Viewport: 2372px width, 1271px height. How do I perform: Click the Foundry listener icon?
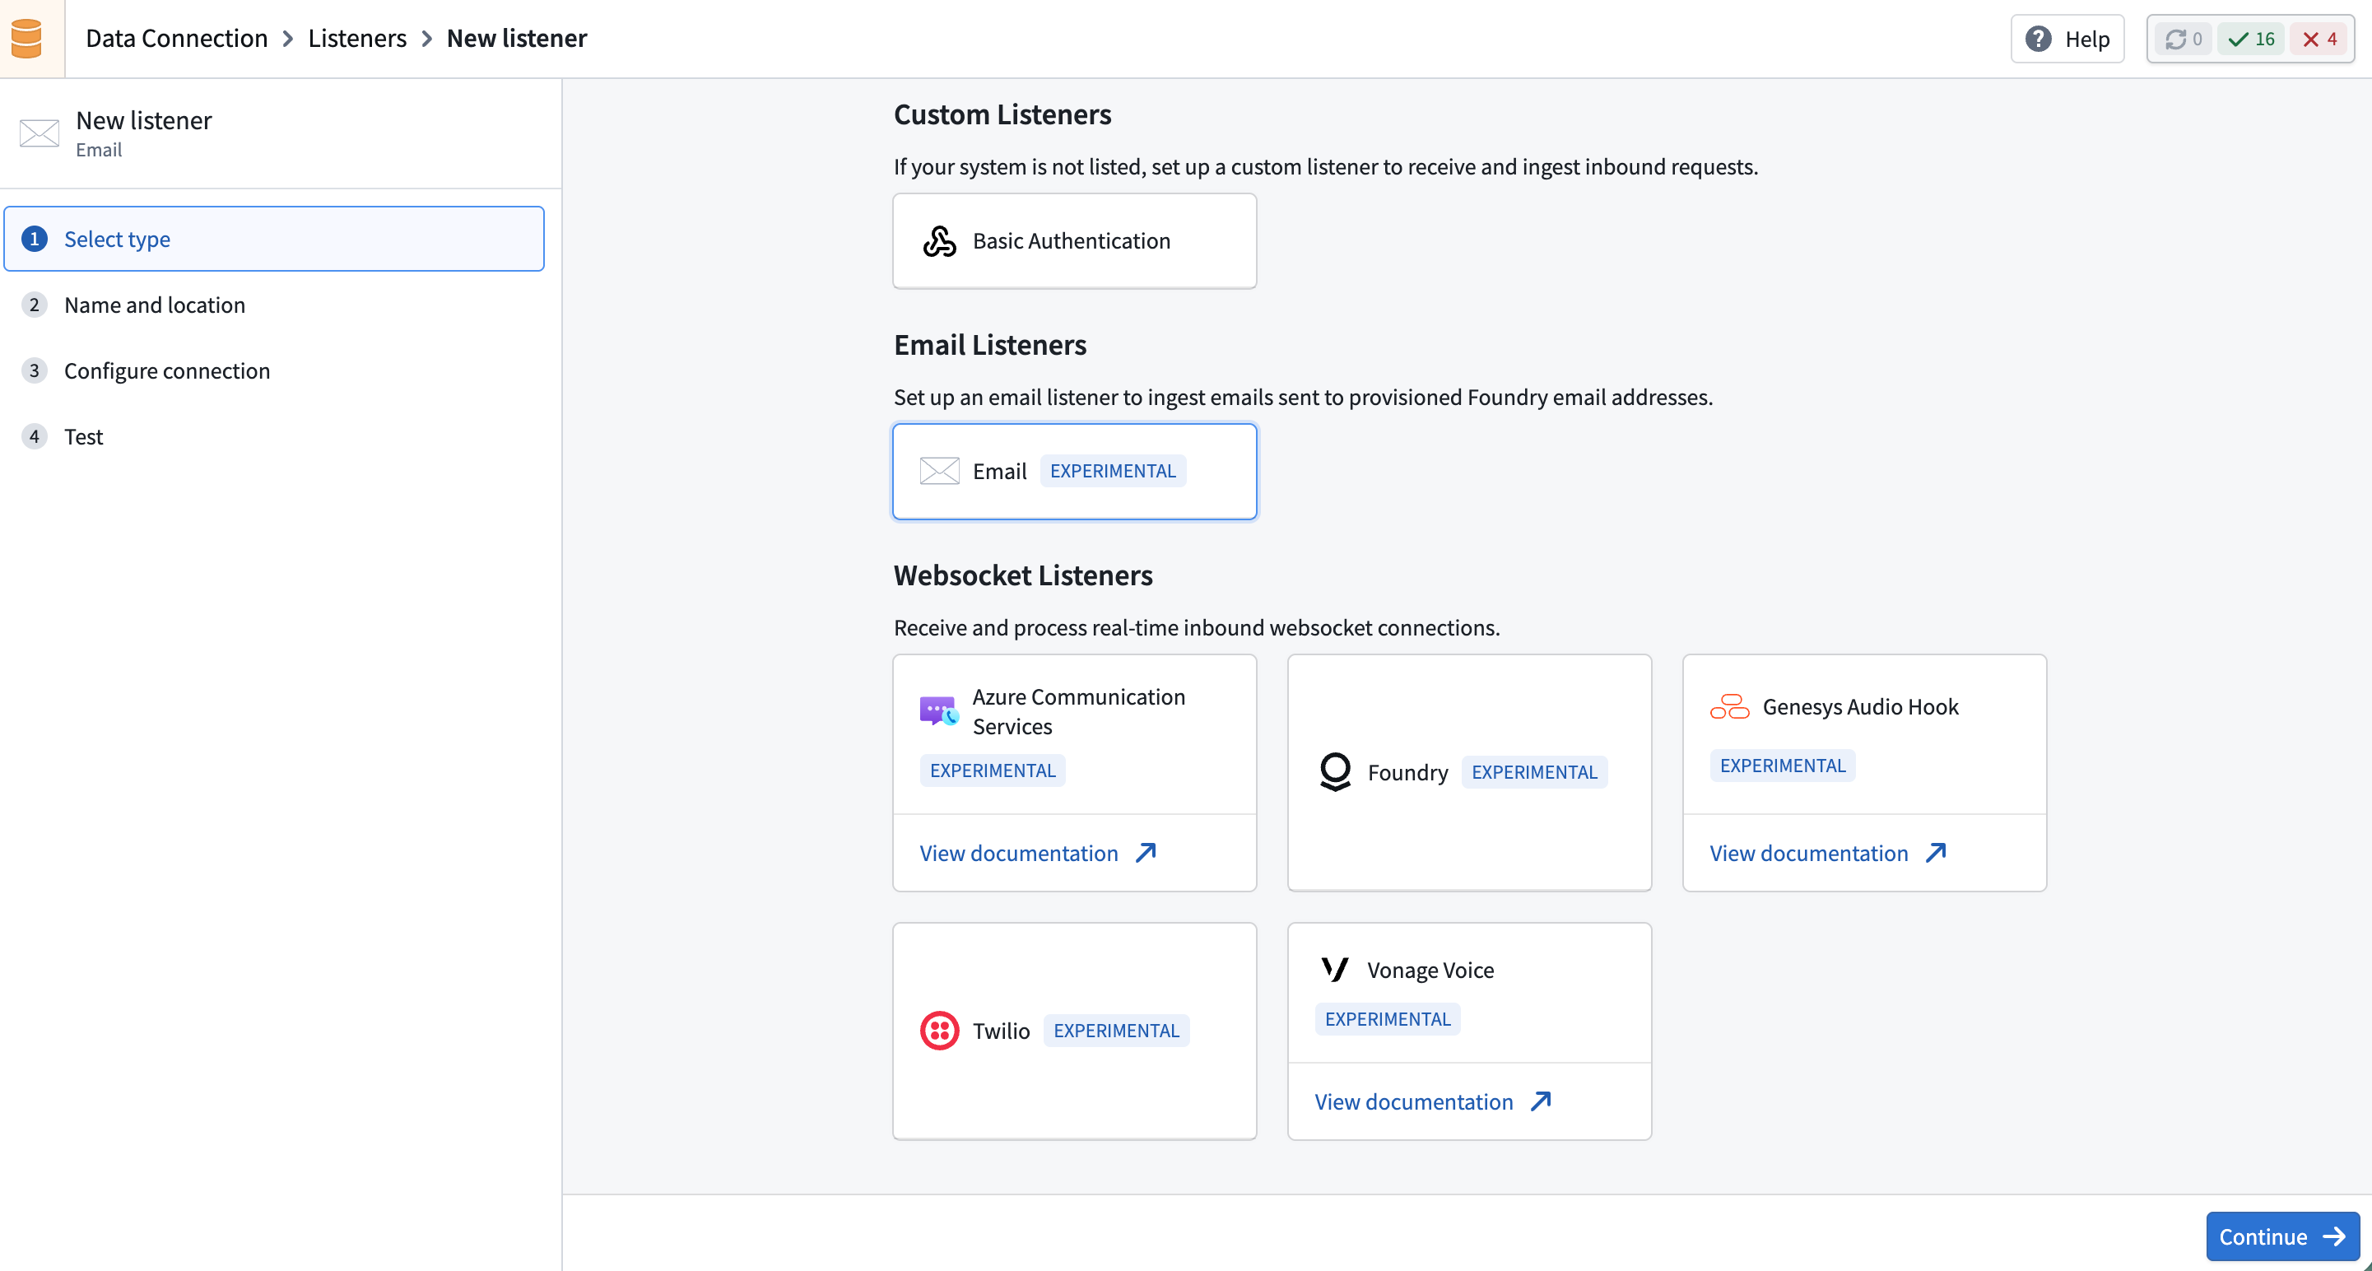click(1335, 772)
